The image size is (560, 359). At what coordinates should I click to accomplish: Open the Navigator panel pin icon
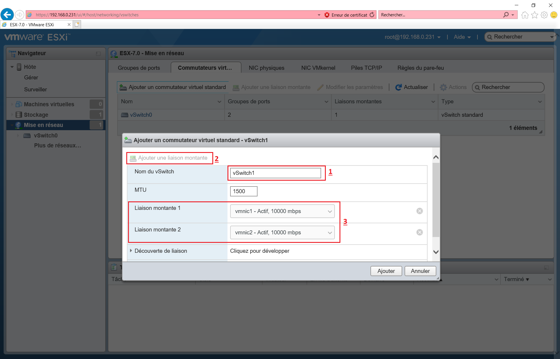[98, 53]
